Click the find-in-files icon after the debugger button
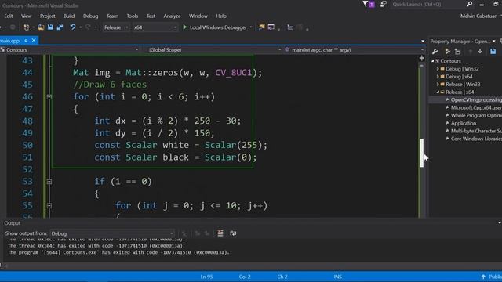Image resolution: width=502 pixels, height=282 pixels. pyautogui.click(x=261, y=27)
